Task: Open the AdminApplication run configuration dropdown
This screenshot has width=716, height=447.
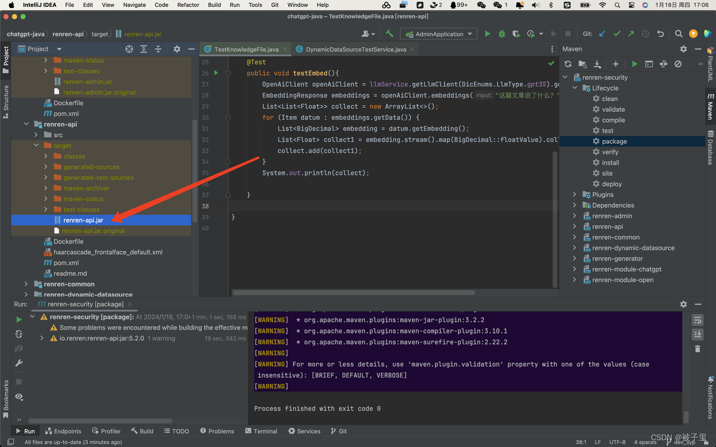Action: (440, 34)
